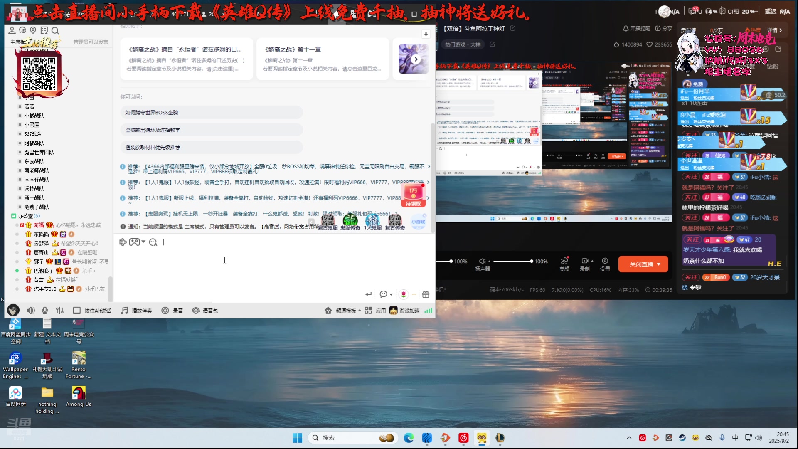This screenshot has width=798, height=449.
Task: Expand the 录制 options arrow
Action: (592, 261)
